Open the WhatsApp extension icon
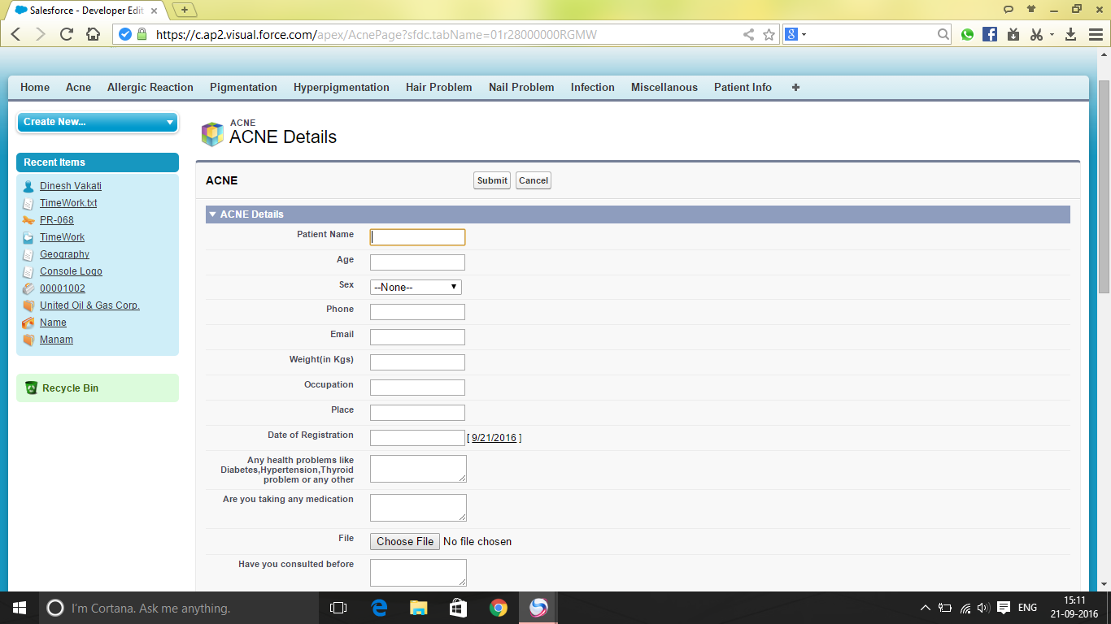The image size is (1111, 624). [x=967, y=34]
